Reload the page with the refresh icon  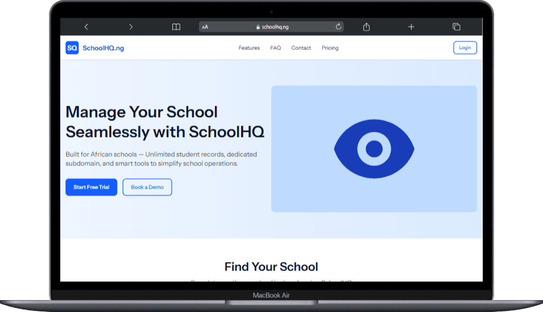[338, 26]
